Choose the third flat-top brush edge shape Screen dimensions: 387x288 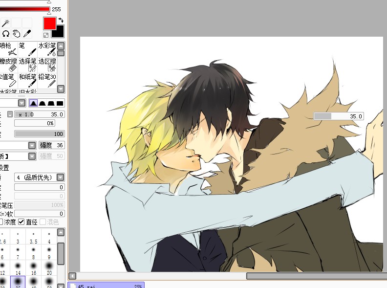click(51, 103)
